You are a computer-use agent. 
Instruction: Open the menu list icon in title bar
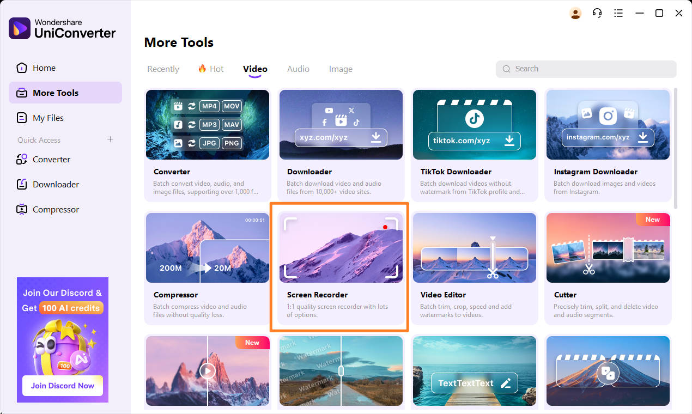[618, 13]
